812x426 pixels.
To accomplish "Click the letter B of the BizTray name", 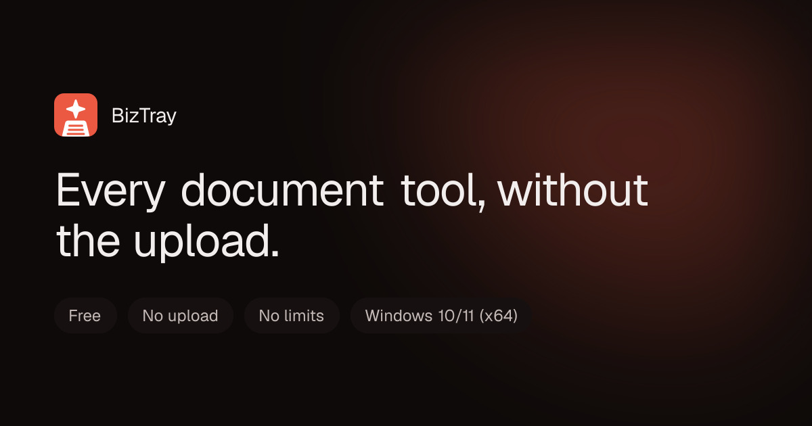I will (x=118, y=116).
